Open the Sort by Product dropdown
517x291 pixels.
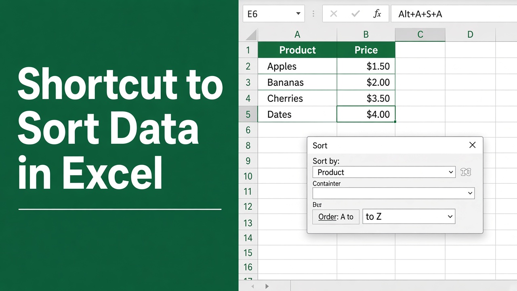click(384, 172)
